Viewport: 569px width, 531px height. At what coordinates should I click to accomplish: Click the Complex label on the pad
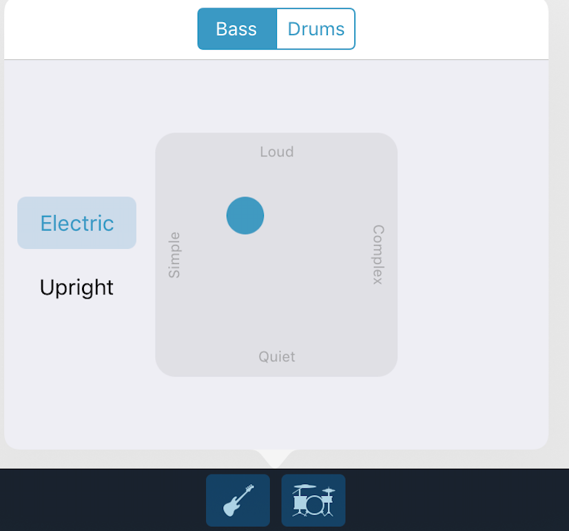(378, 254)
